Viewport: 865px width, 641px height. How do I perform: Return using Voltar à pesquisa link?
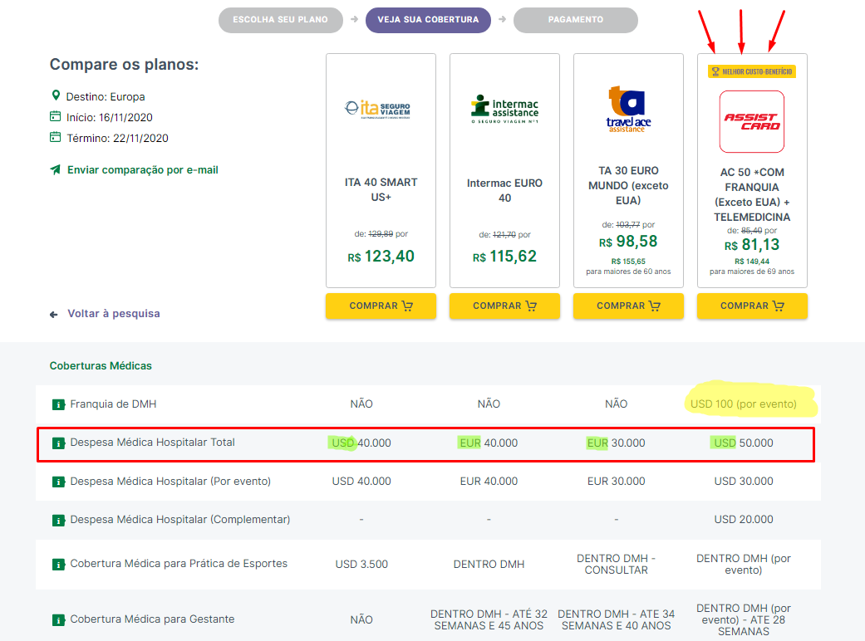point(114,314)
